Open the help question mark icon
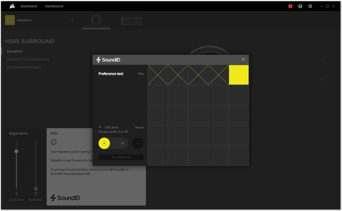 pos(300,6)
